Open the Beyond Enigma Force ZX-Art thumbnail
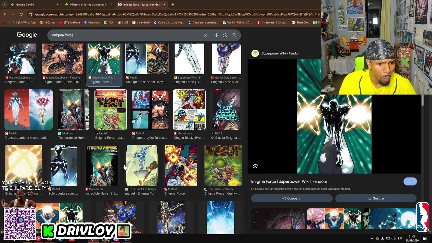The height and width of the screenshot is (243, 432). click(110, 110)
